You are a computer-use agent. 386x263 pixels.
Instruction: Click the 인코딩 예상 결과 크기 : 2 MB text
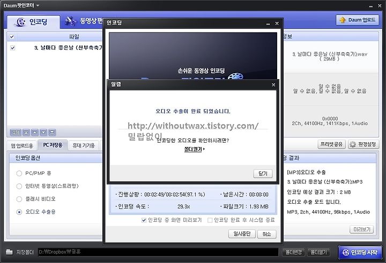click(319, 192)
